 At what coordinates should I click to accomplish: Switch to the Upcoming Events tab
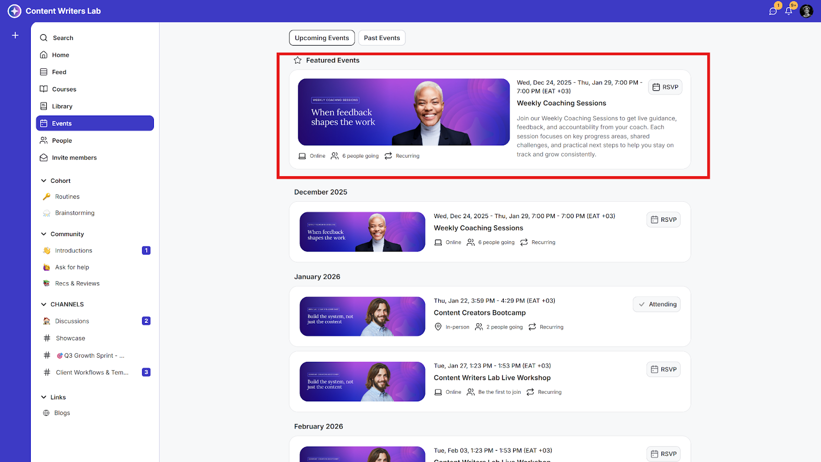pyautogui.click(x=322, y=38)
